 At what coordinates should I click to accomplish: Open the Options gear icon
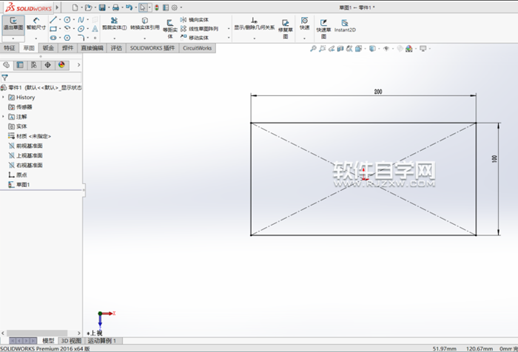click(x=175, y=7)
